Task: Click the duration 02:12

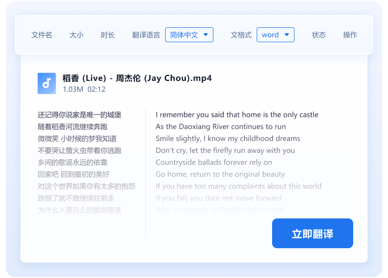Action: pos(97,89)
